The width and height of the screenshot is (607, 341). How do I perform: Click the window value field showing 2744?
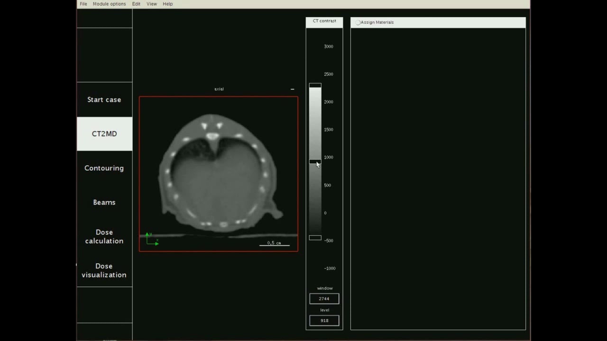[x=324, y=299]
